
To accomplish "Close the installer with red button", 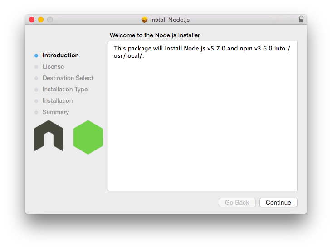I will [32, 20].
